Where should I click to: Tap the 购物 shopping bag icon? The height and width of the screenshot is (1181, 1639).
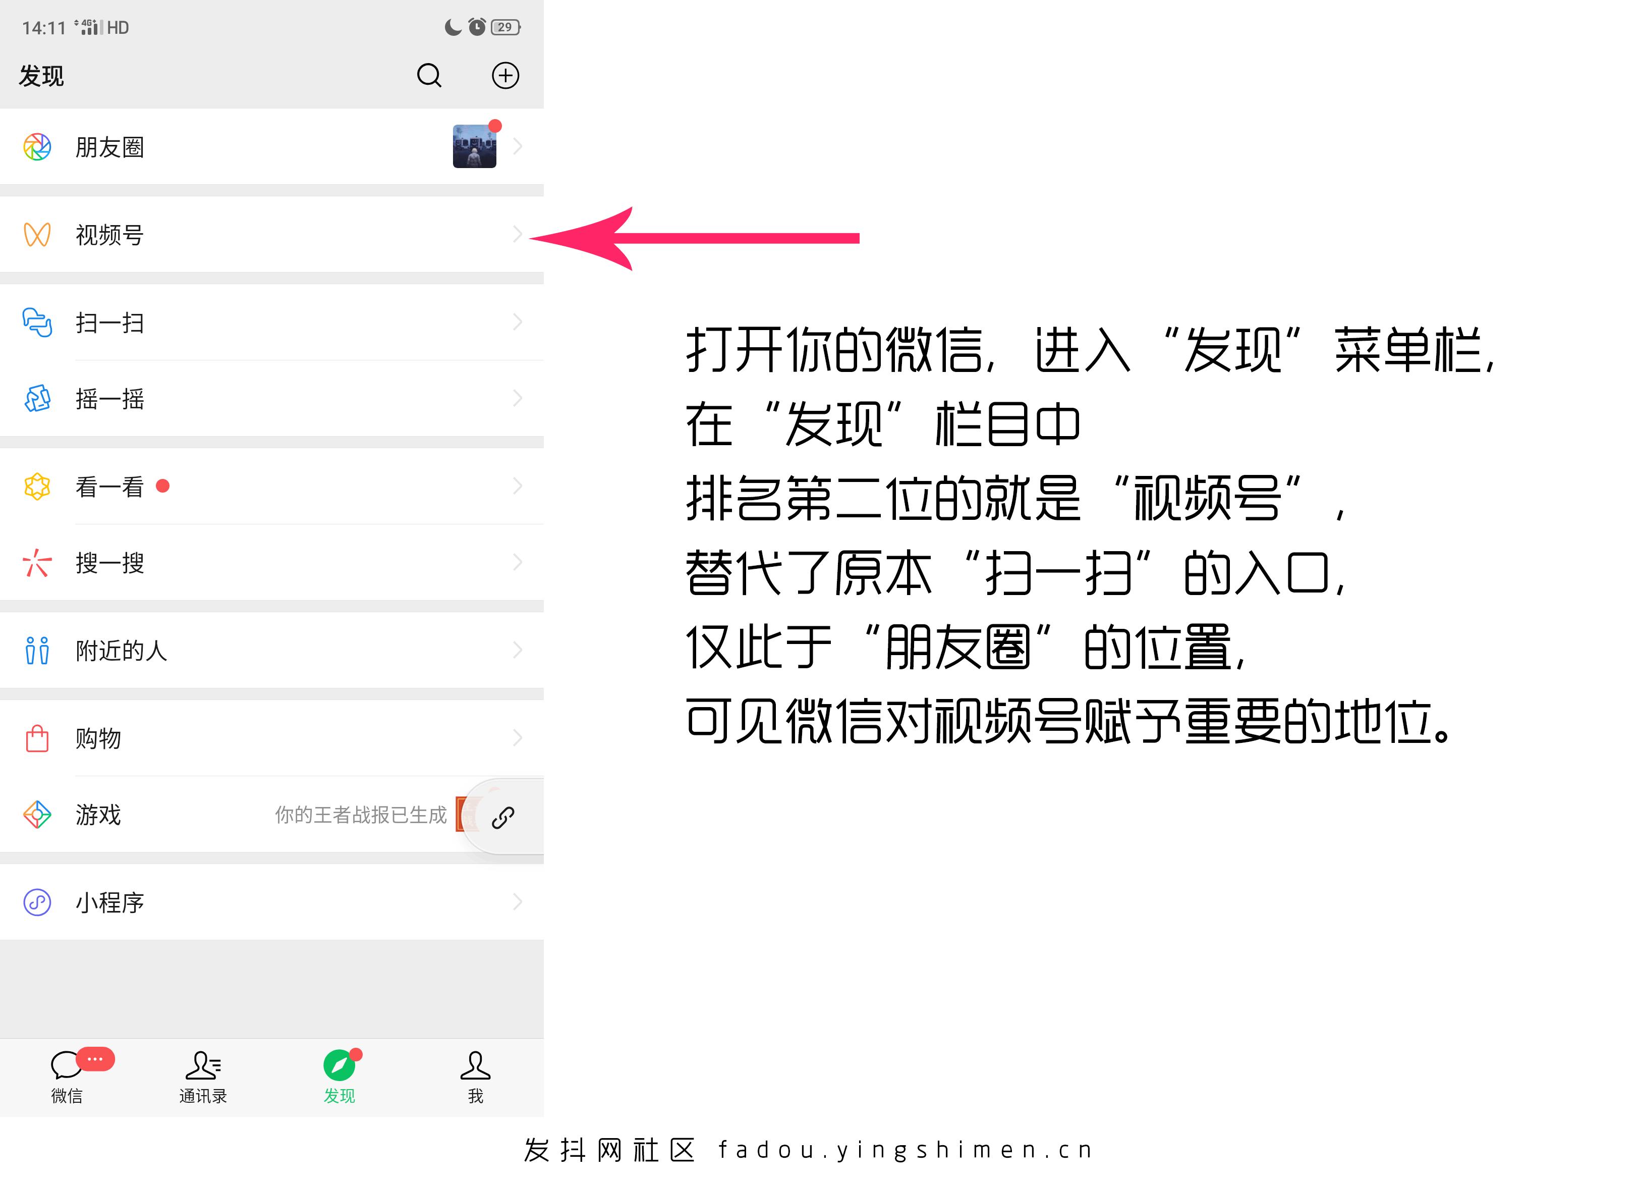(37, 738)
